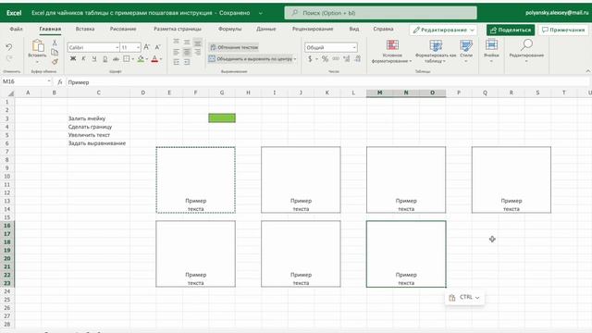Viewport: 592px width, 333px height.
Task: Switch to the Данные tab
Action: pyautogui.click(x=266, y=29)
